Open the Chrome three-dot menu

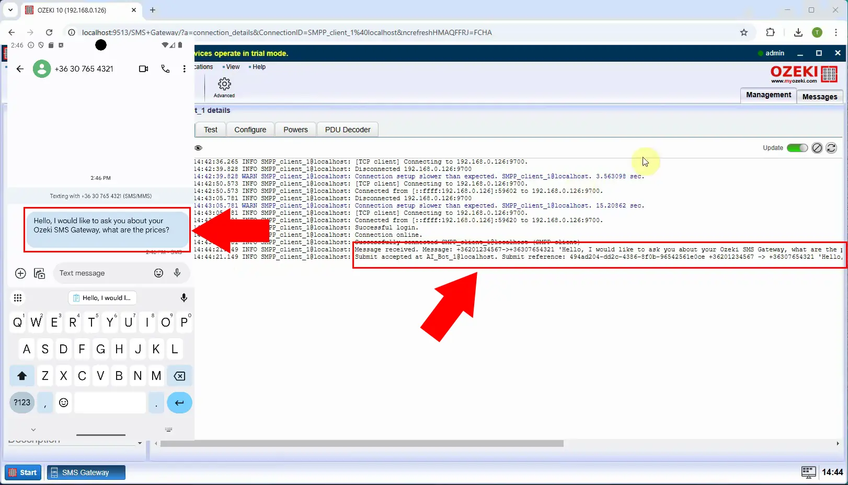click(837, 32)
